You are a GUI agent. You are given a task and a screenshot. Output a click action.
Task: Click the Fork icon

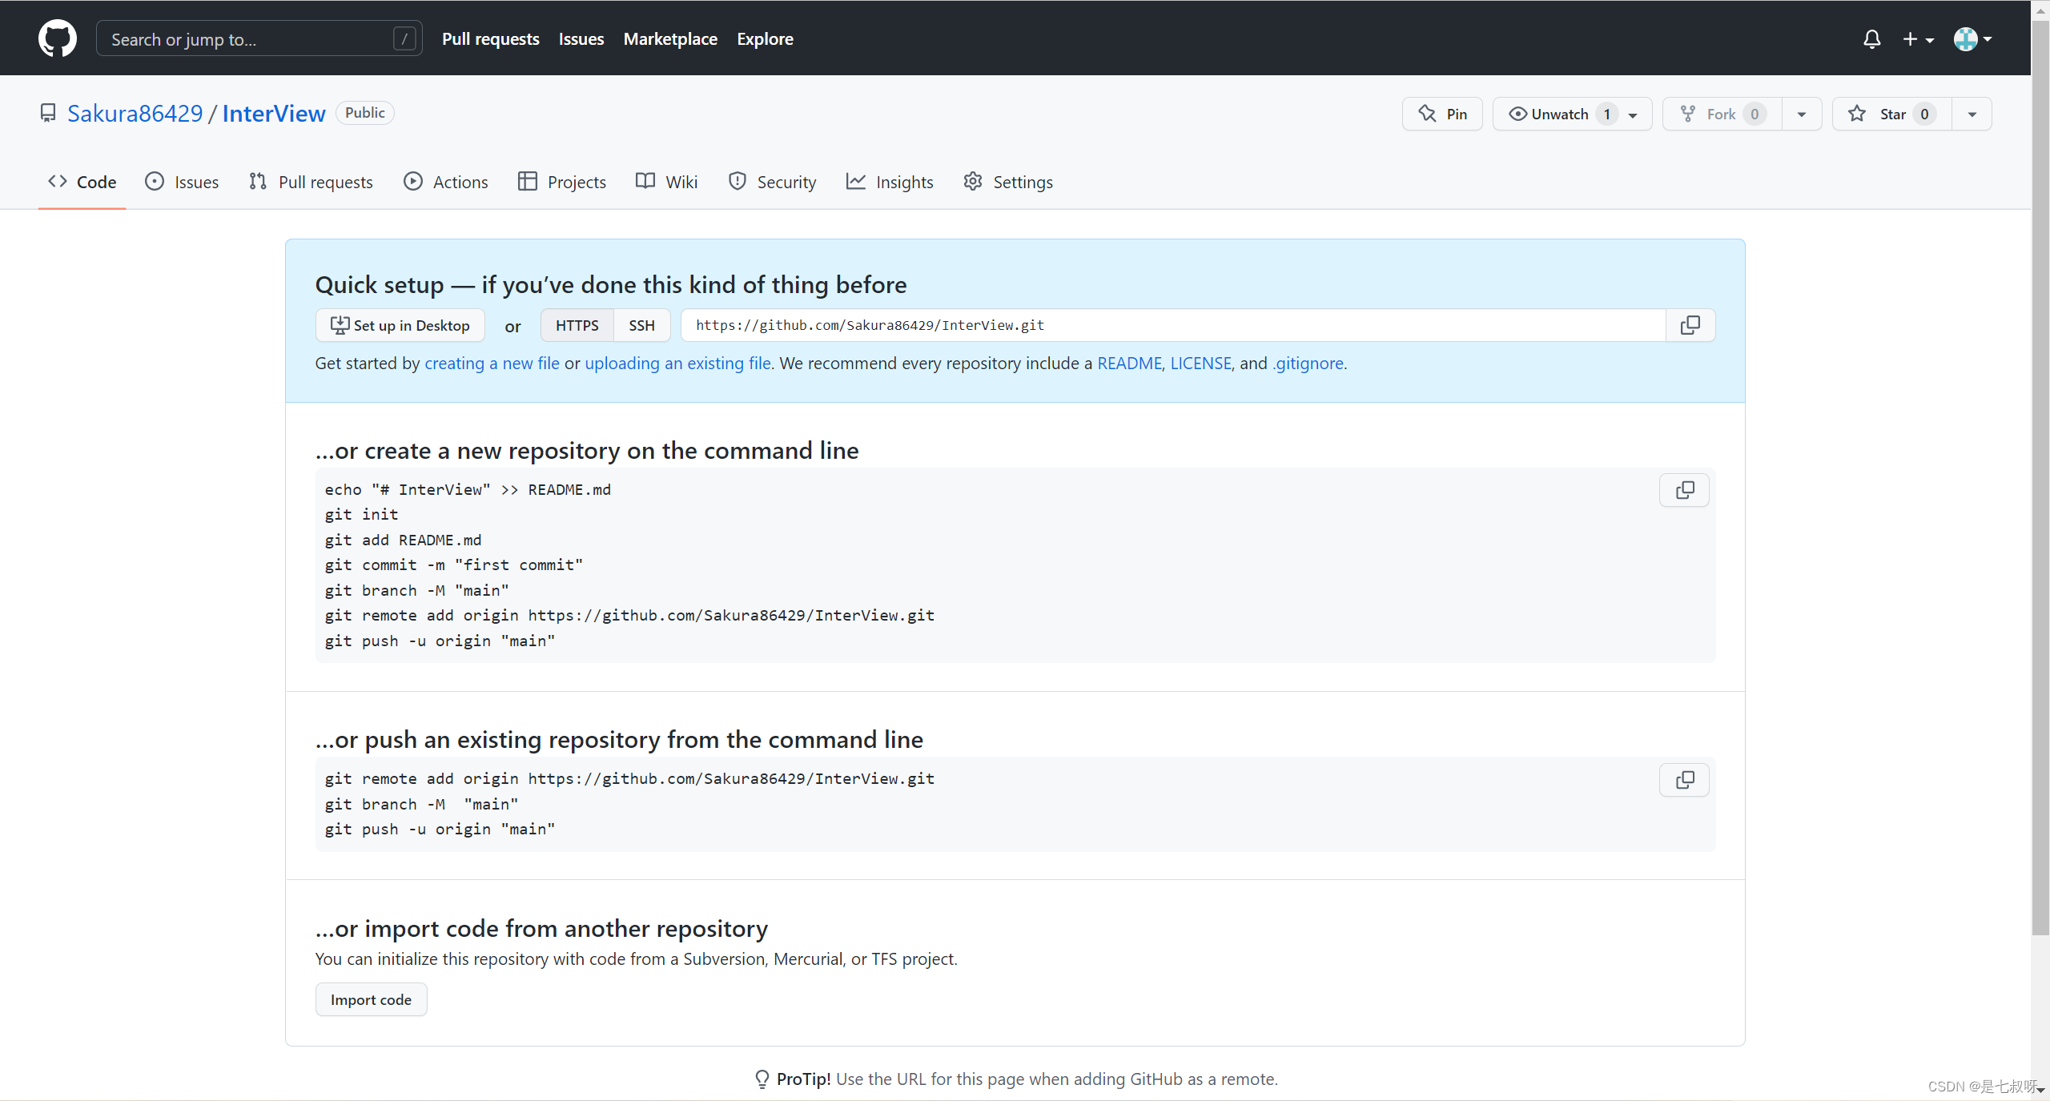pos(1688,114)
